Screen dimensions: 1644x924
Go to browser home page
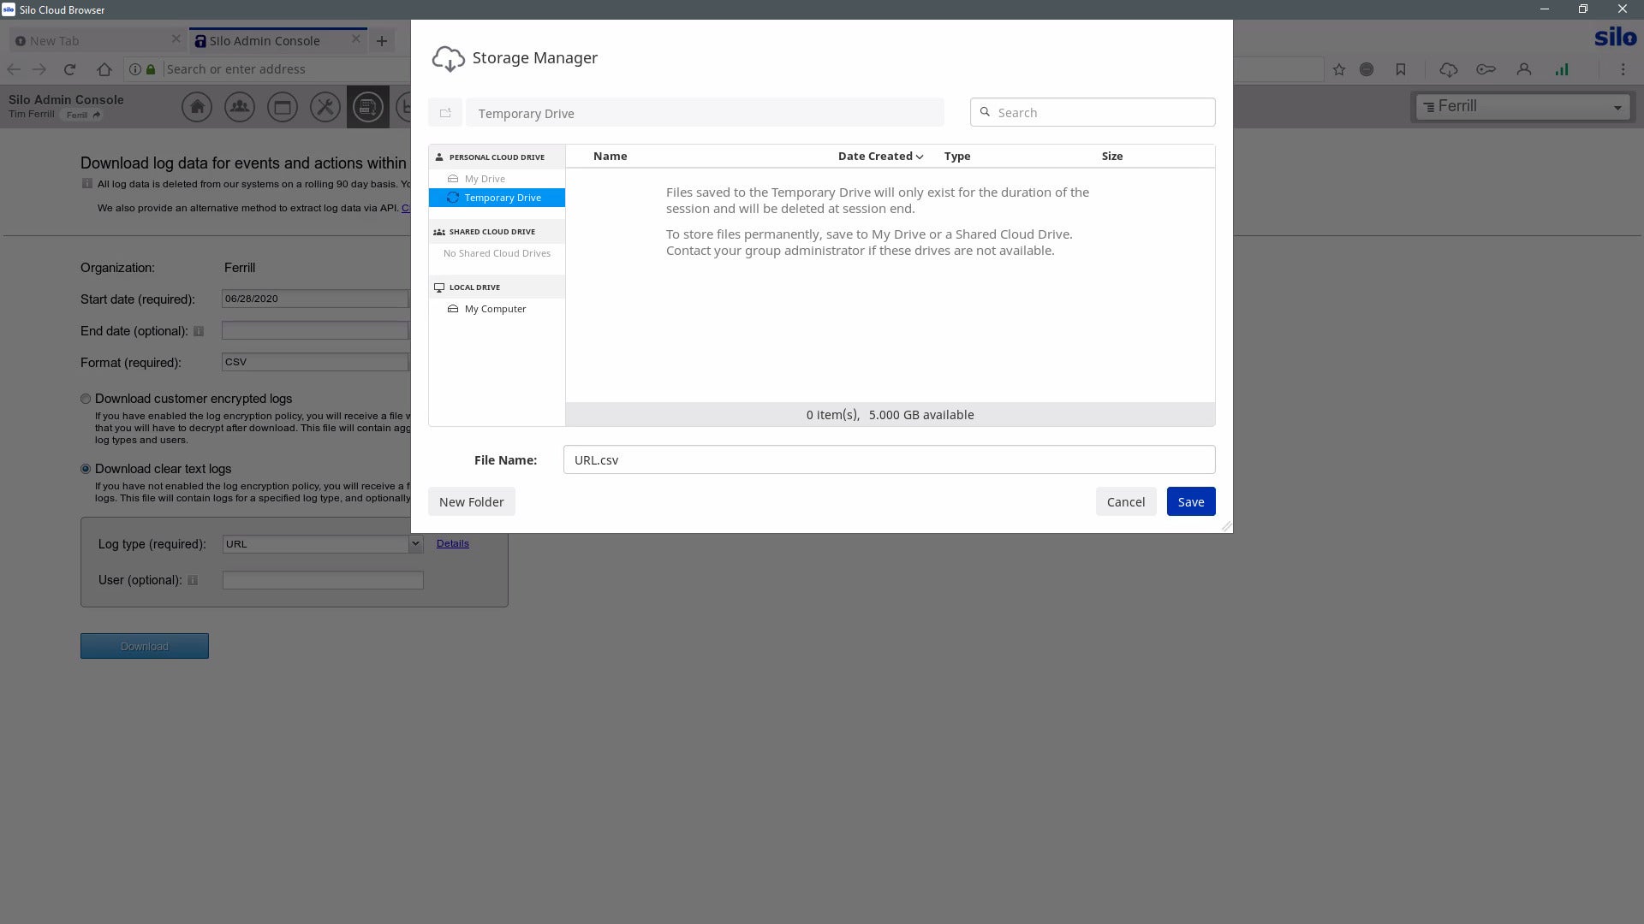(104, 69)
